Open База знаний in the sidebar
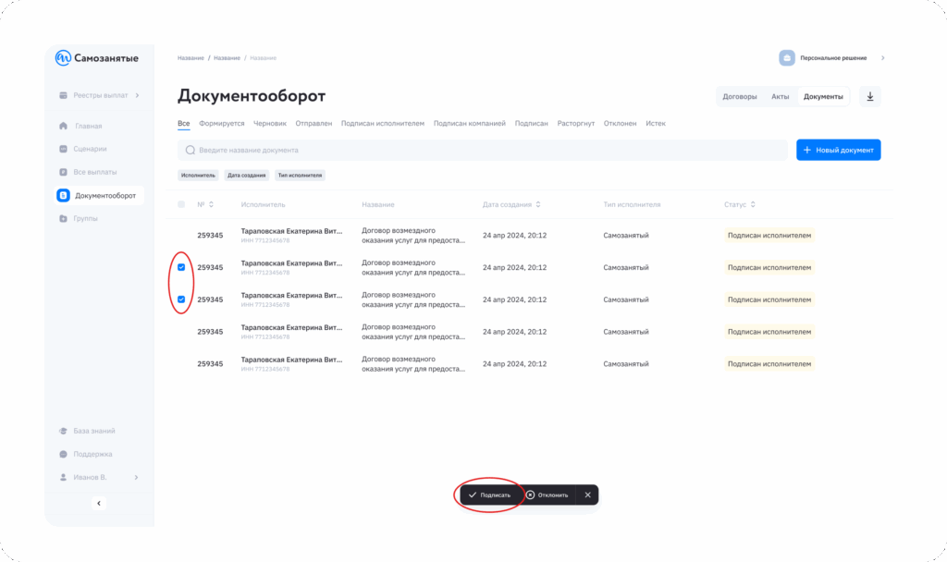 pyautogui.click(x=63, y=431)
